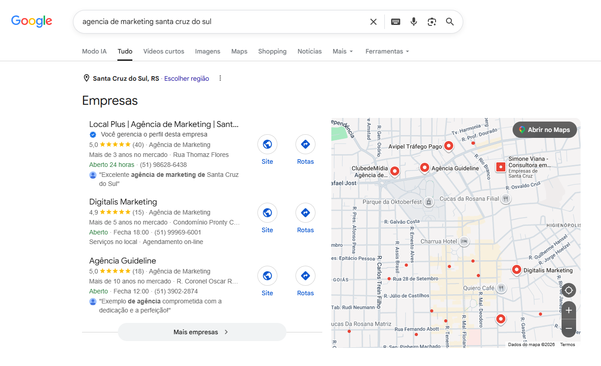Click Local Plus phone (51) 98628-6438
The width and height of the screenshot is (601, 366).
163,165
